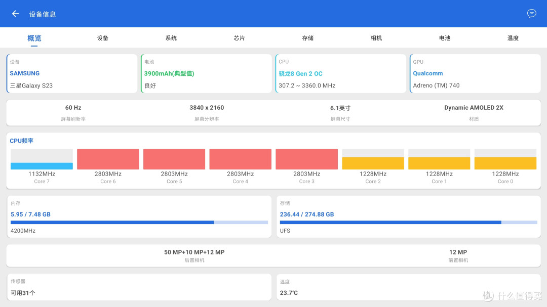547x307 pixels.
Task: Open the 温度 tab
Action: 513,38
